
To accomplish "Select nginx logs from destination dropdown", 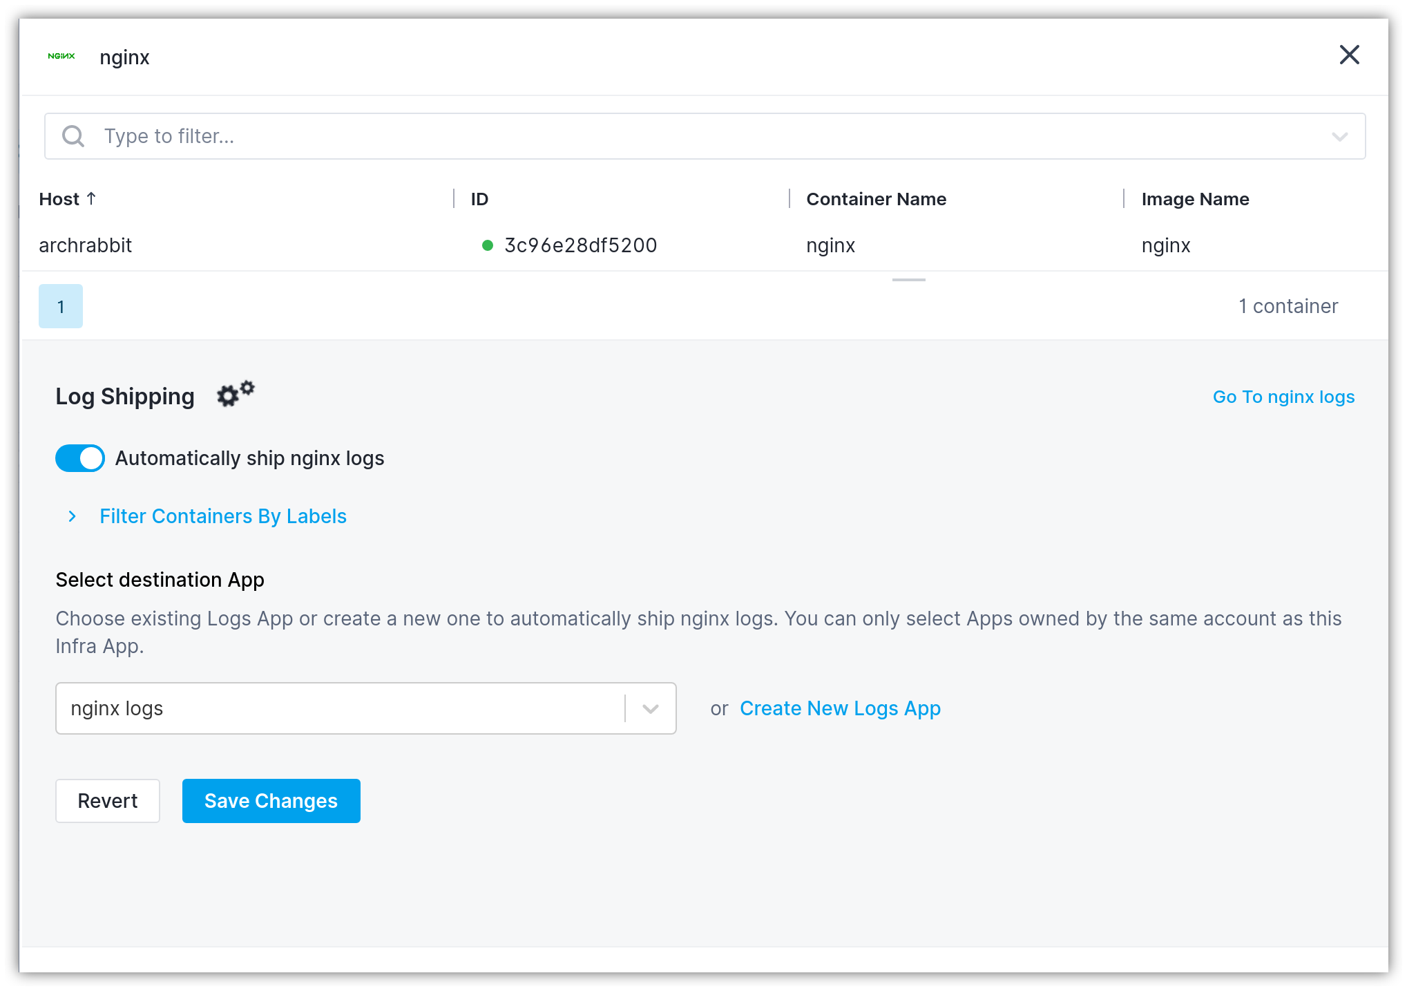I will click(364, 708).
